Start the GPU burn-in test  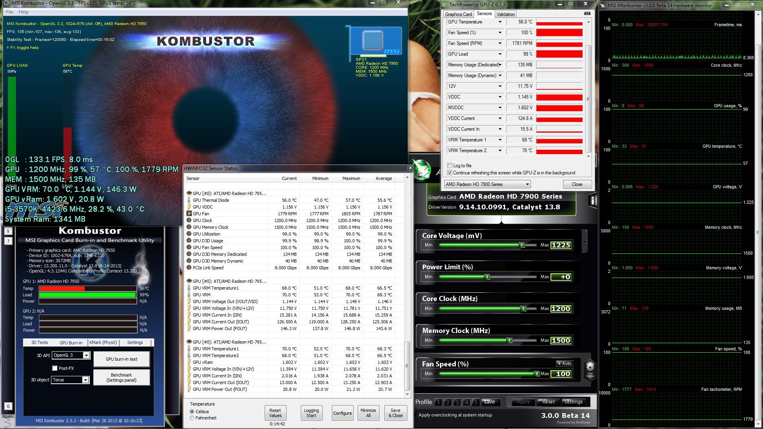pos(122,359)
